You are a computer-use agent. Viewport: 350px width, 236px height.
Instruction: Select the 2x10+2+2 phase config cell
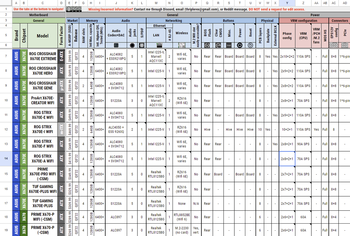(x=287, y=56)
